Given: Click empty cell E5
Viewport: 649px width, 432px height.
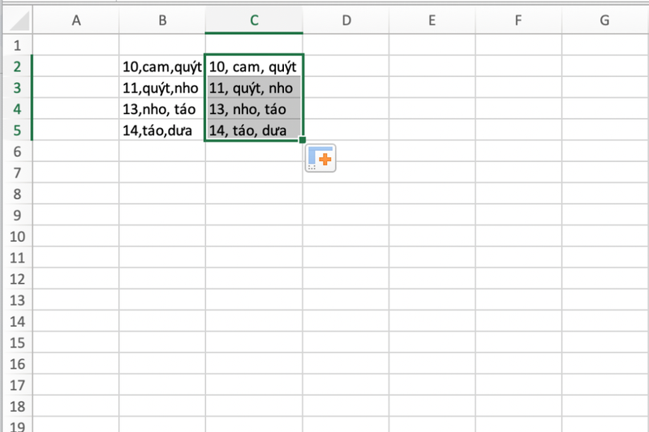Looking at the screenshot, I should (x=432, y=130).
